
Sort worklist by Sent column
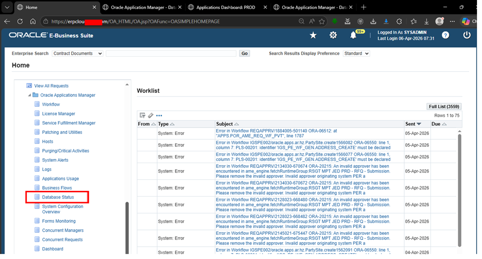click(x=412, y=124)
